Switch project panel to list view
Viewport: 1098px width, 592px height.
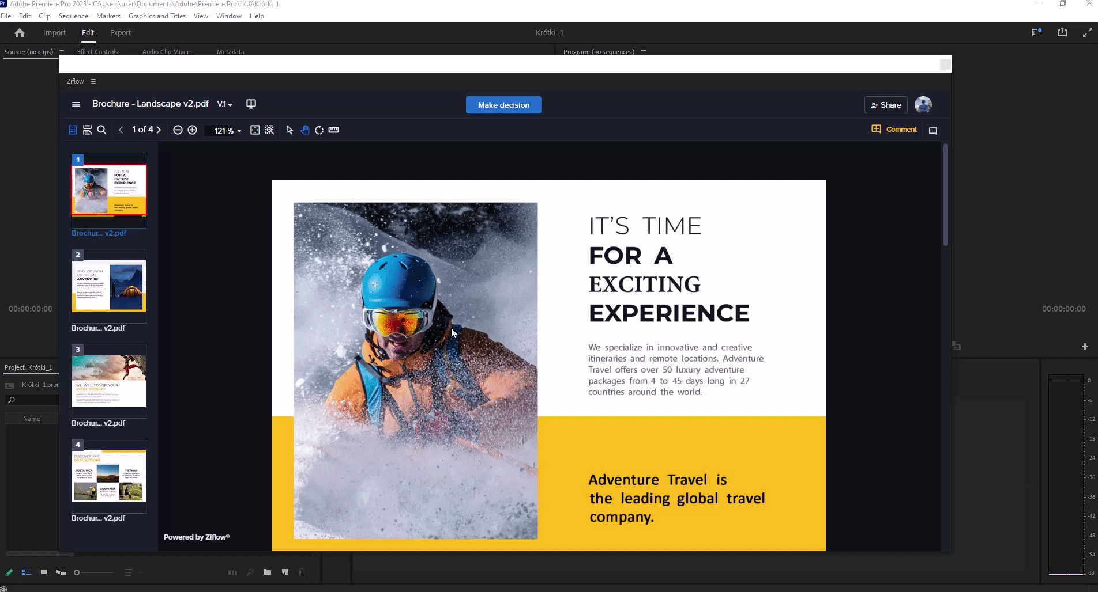(x=26, y=572)
